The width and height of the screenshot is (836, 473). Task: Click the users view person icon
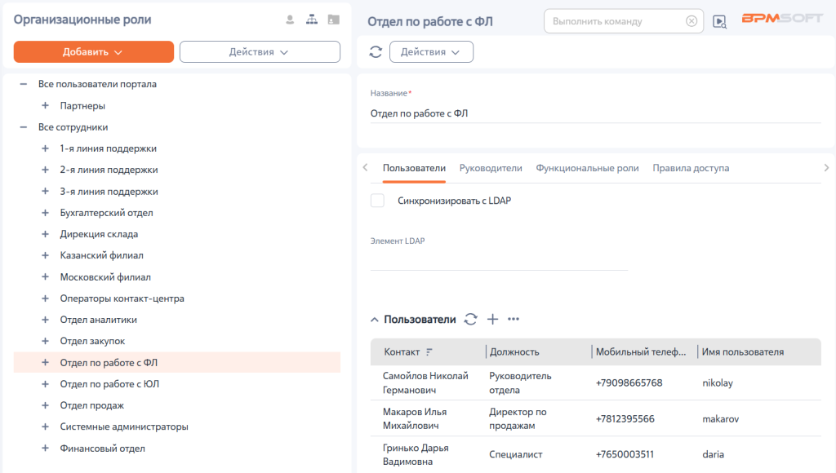(x=290, y=20)
